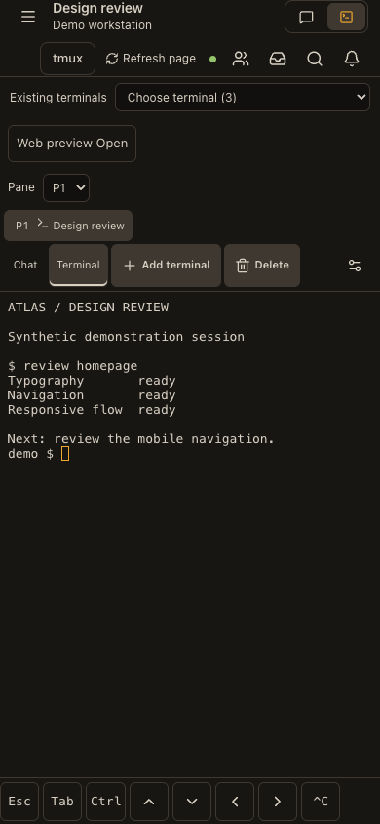This screenshot has height=824, width=380.
Task: Tap the down arrow key
Action: (x=192, y=802)
